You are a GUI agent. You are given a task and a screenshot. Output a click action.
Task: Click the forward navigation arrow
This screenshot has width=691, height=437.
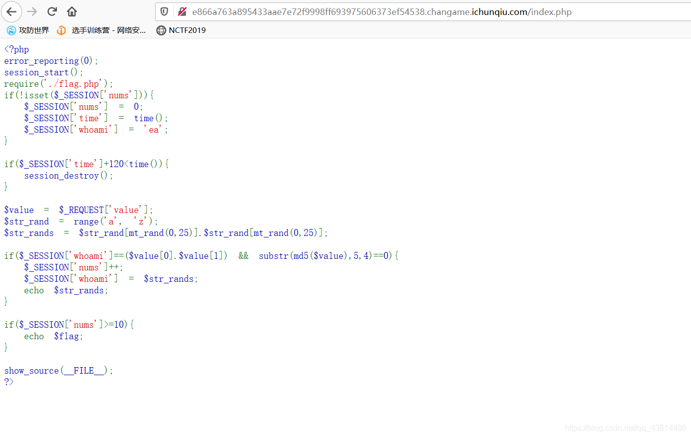(32, 11)
